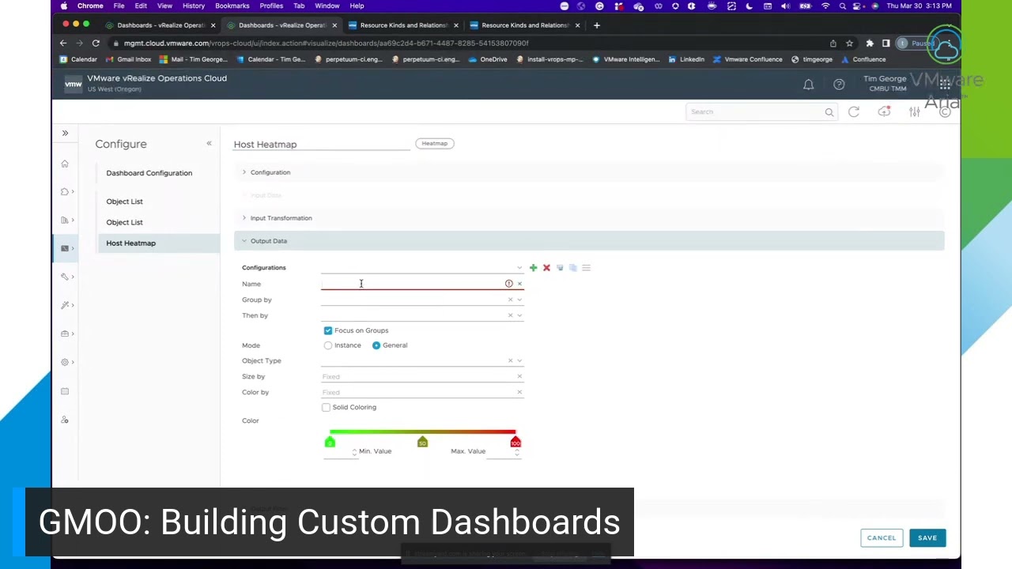The width and height of the screenshot is (1012, 569).
Task: Bookmark page with the star icon
Action: 849,43
